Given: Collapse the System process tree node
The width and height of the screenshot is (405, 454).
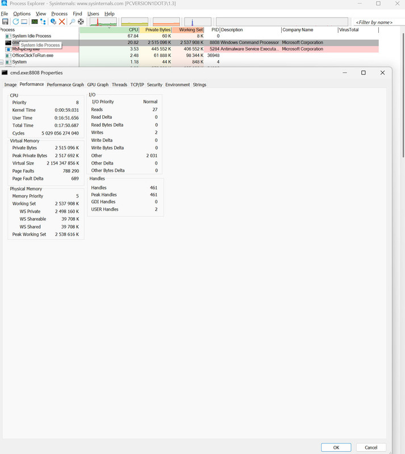Looking at the screenshot, I should [2, 62].
